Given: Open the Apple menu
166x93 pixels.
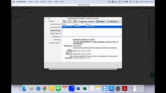Looking at the screenshot, I should [14, 2].
